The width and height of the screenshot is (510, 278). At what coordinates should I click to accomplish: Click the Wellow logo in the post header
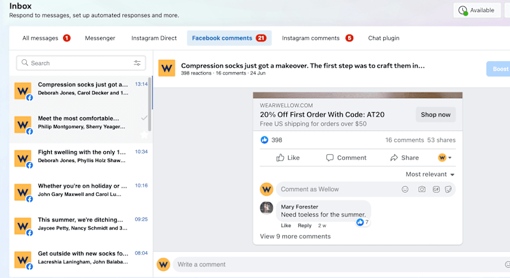tap(166, 68)
